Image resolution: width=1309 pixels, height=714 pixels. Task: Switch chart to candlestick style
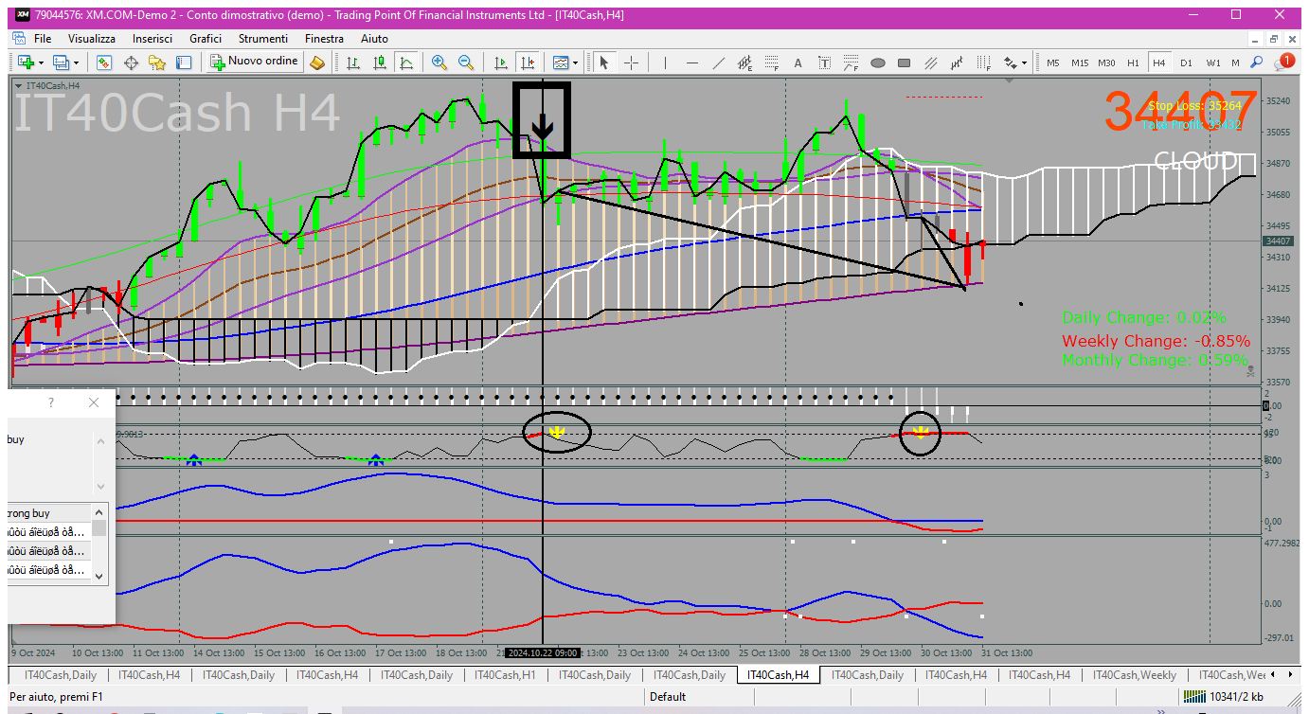coord(380,62)
